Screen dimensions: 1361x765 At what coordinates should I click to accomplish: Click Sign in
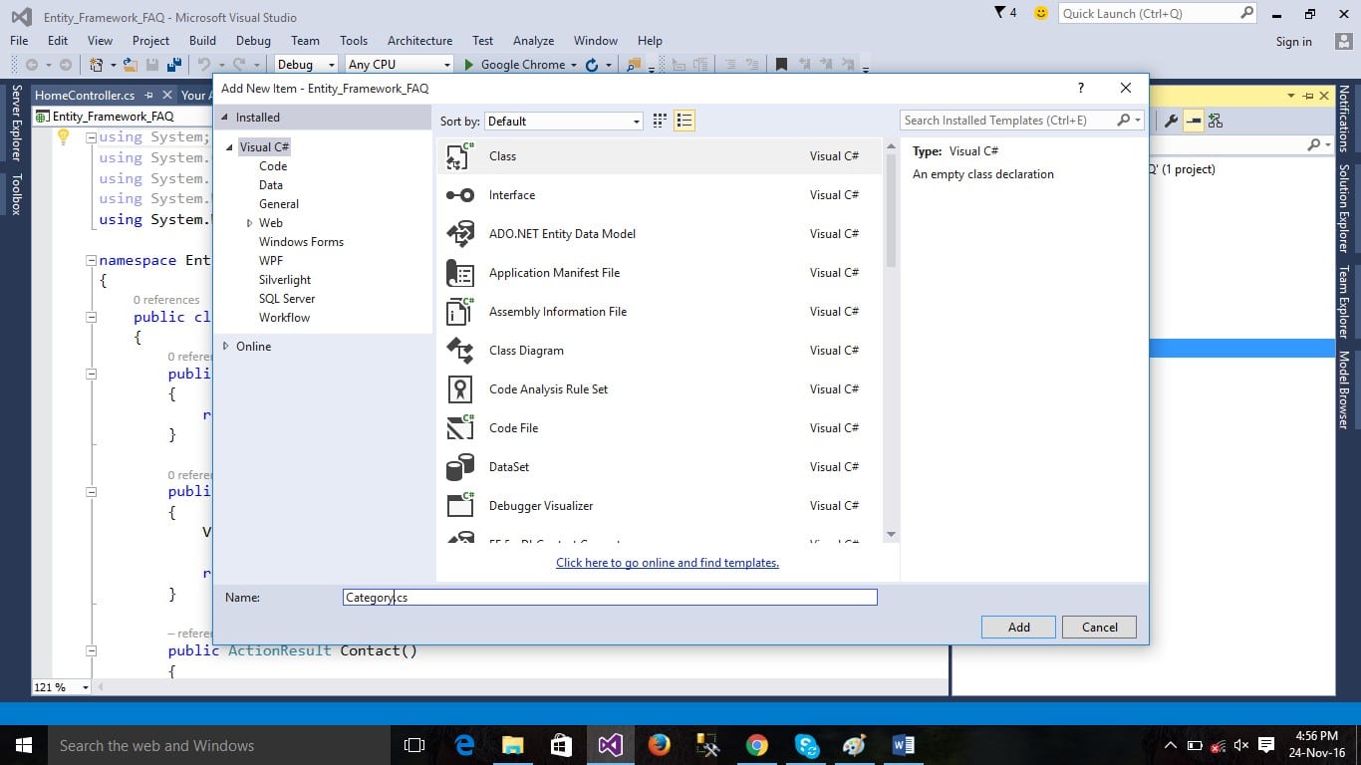1293,42
